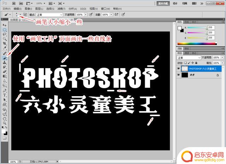
Task: Select the Blur tool
Action: pos(5,81)
